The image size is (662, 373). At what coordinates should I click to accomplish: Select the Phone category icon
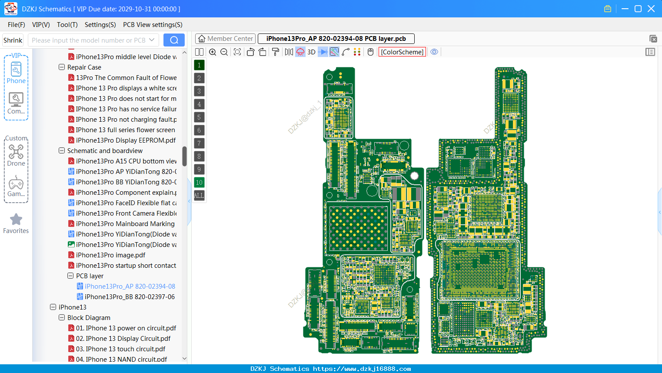click(16, 73)
